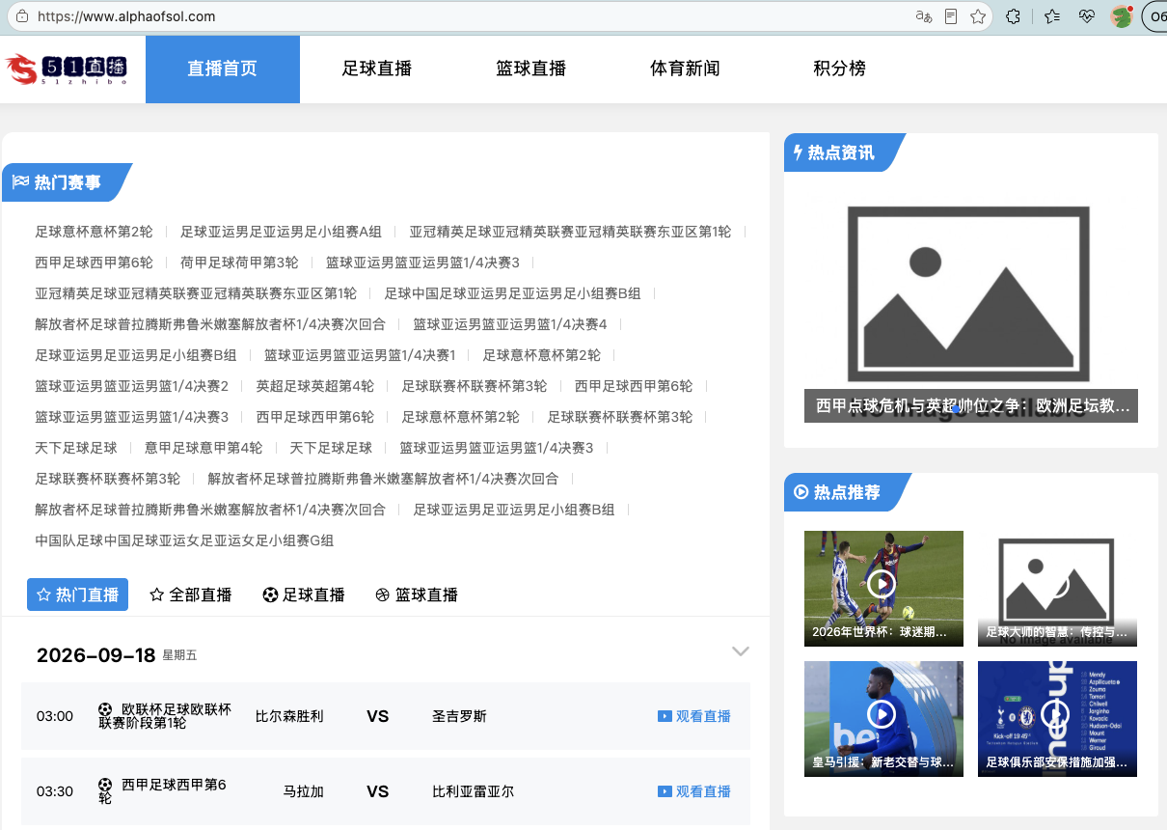1167x830 pixels.
Task: Bookmark this page with the star icon
Action: (978, 16)
